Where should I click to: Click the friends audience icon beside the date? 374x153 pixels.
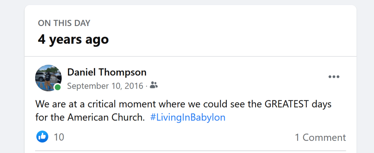[154, 86]
